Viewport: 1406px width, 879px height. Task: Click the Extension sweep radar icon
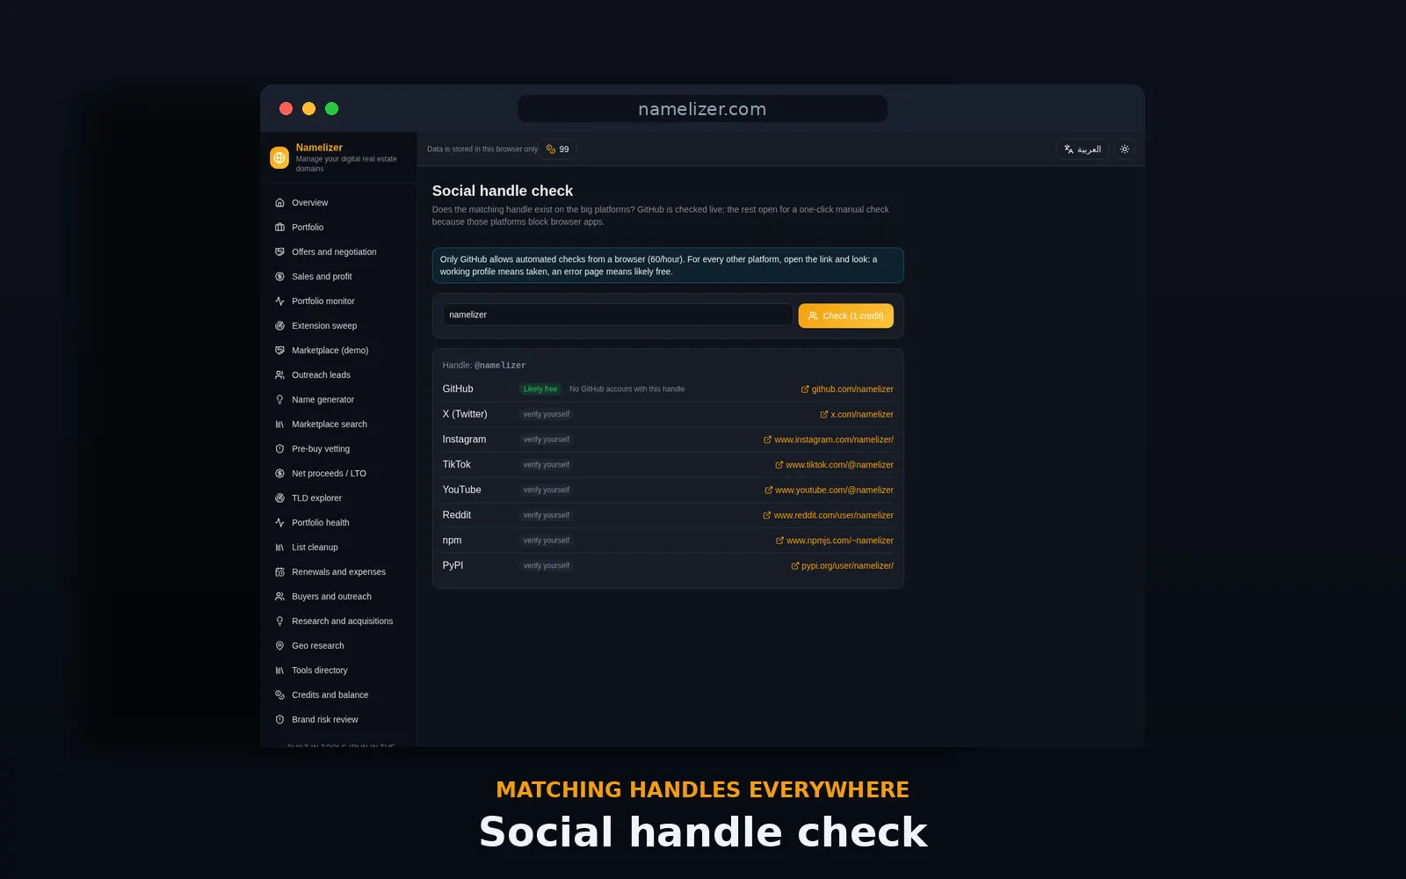[x=279, y=326]
